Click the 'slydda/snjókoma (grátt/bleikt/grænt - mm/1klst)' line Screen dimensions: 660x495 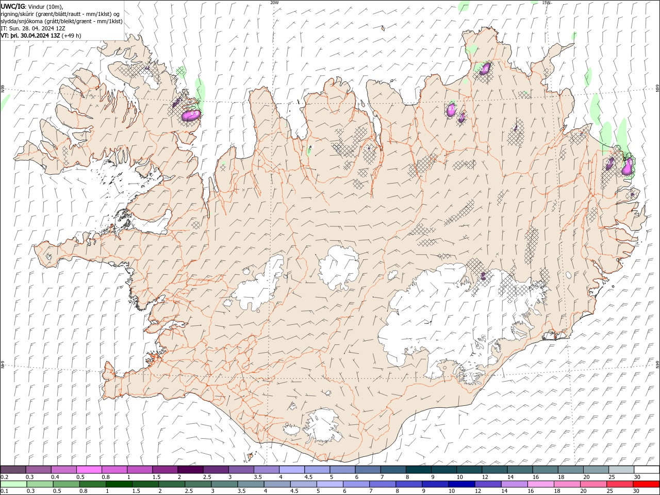[62, 21]
